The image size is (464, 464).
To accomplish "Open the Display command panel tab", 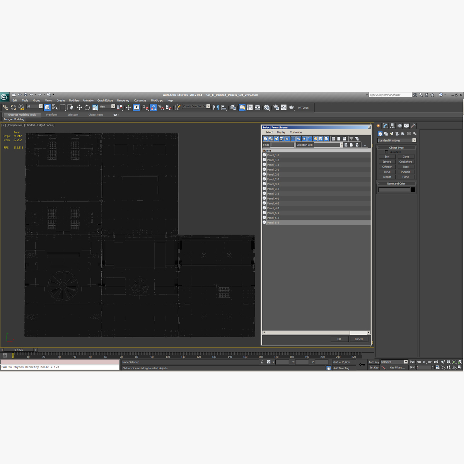I will point(406,126).
